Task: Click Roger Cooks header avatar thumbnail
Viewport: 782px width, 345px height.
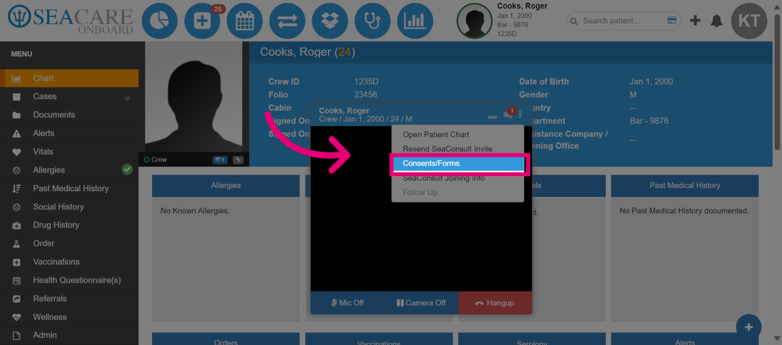Action: pos(474,21)
